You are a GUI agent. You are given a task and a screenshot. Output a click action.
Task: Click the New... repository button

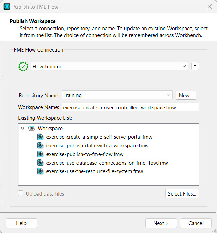click(186, 95)
